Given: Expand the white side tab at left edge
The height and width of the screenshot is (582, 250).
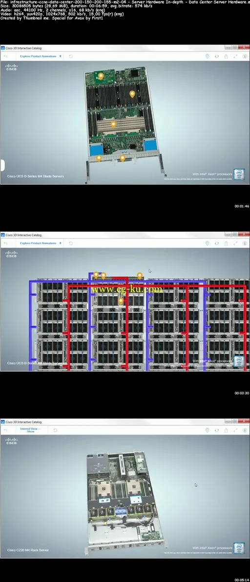Looking at the screenshot, I should [1, 165].
